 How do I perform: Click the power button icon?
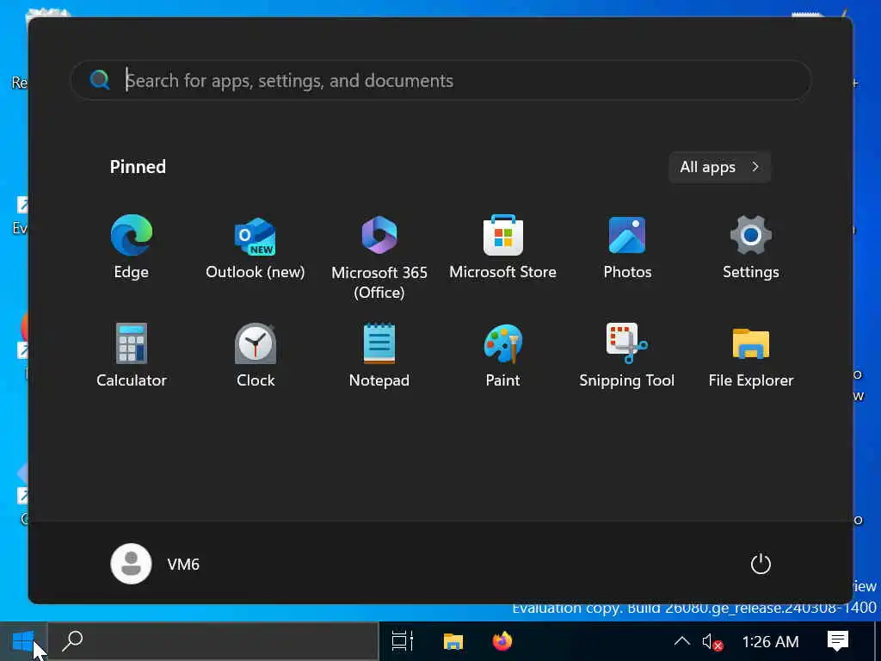[761, 564]
